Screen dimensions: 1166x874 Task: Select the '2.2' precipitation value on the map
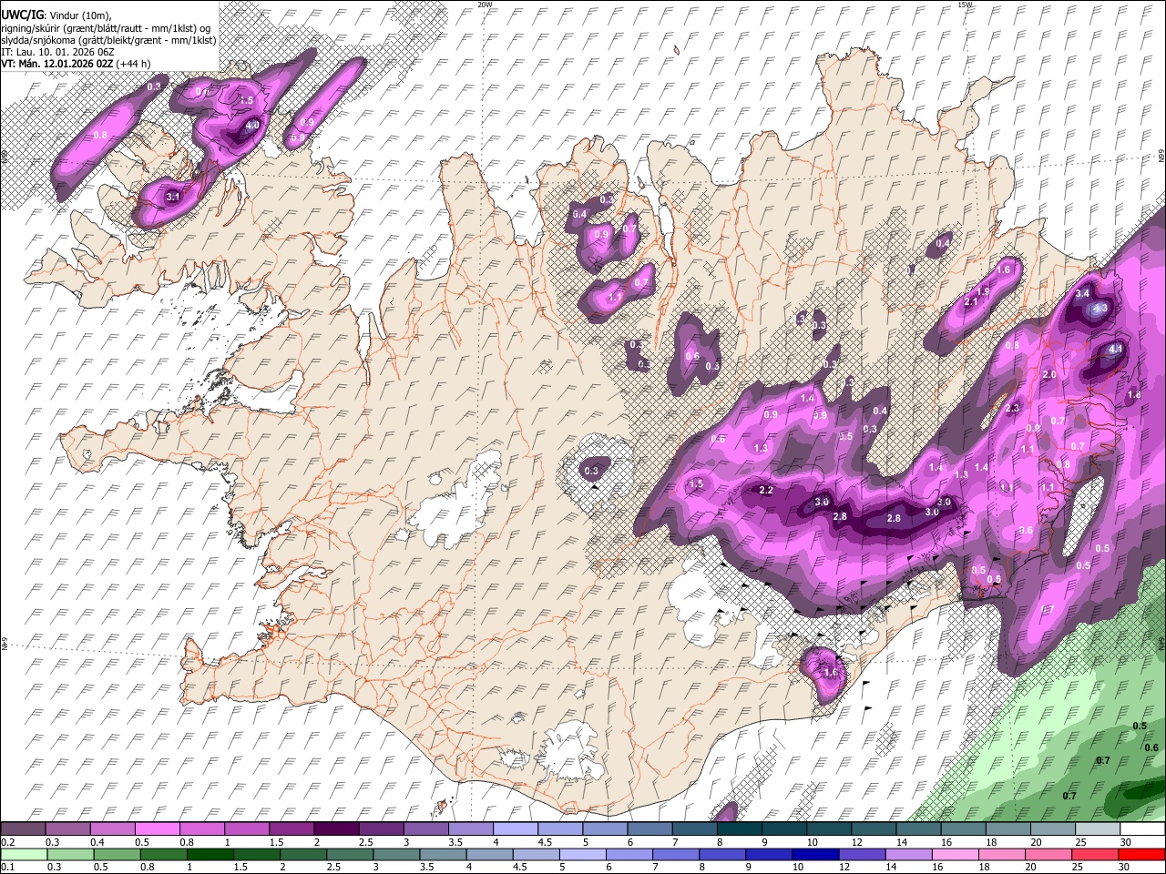[x=766, y=491]
